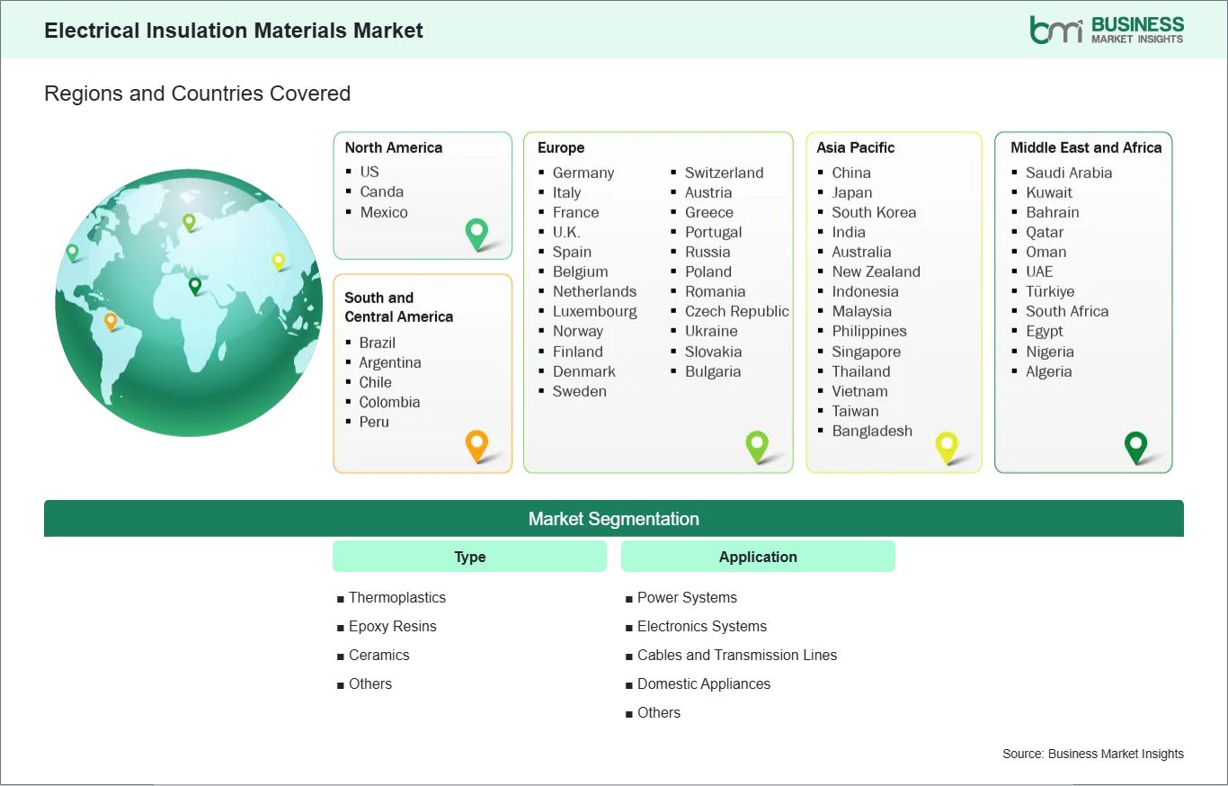Image resolution: width=1228 pixels, height=786 pixels.
Task: Switch to the Application tab
Action: (x=758, y=556)
